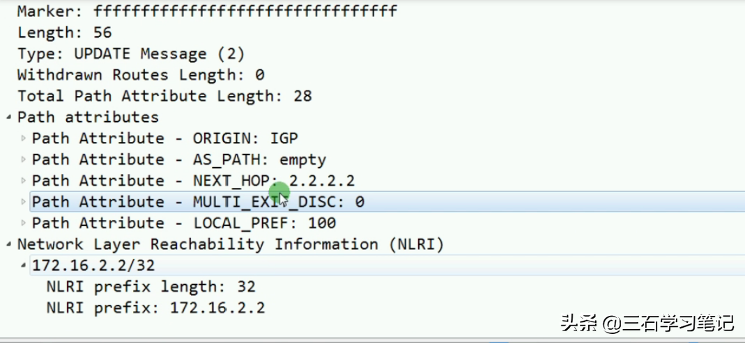The image size is (745, 343).
Task: Collapse the 172.16.2.2/32 NLRI entry
Action: 23,266
